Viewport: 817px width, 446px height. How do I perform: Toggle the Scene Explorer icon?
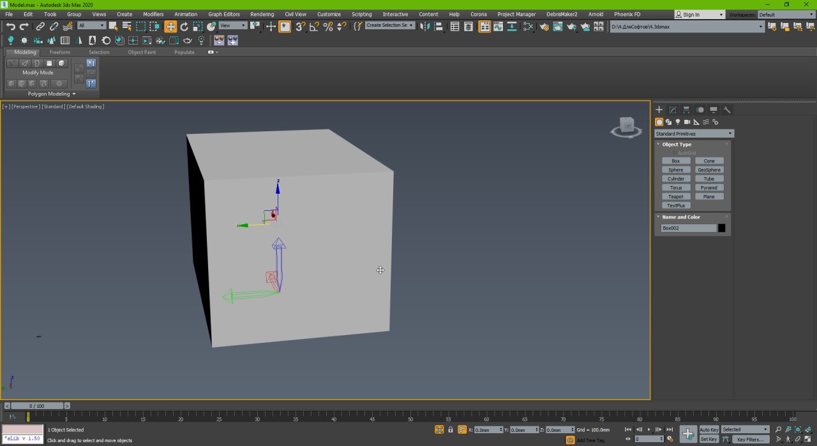pyautogui.click(x=454, y=26)
